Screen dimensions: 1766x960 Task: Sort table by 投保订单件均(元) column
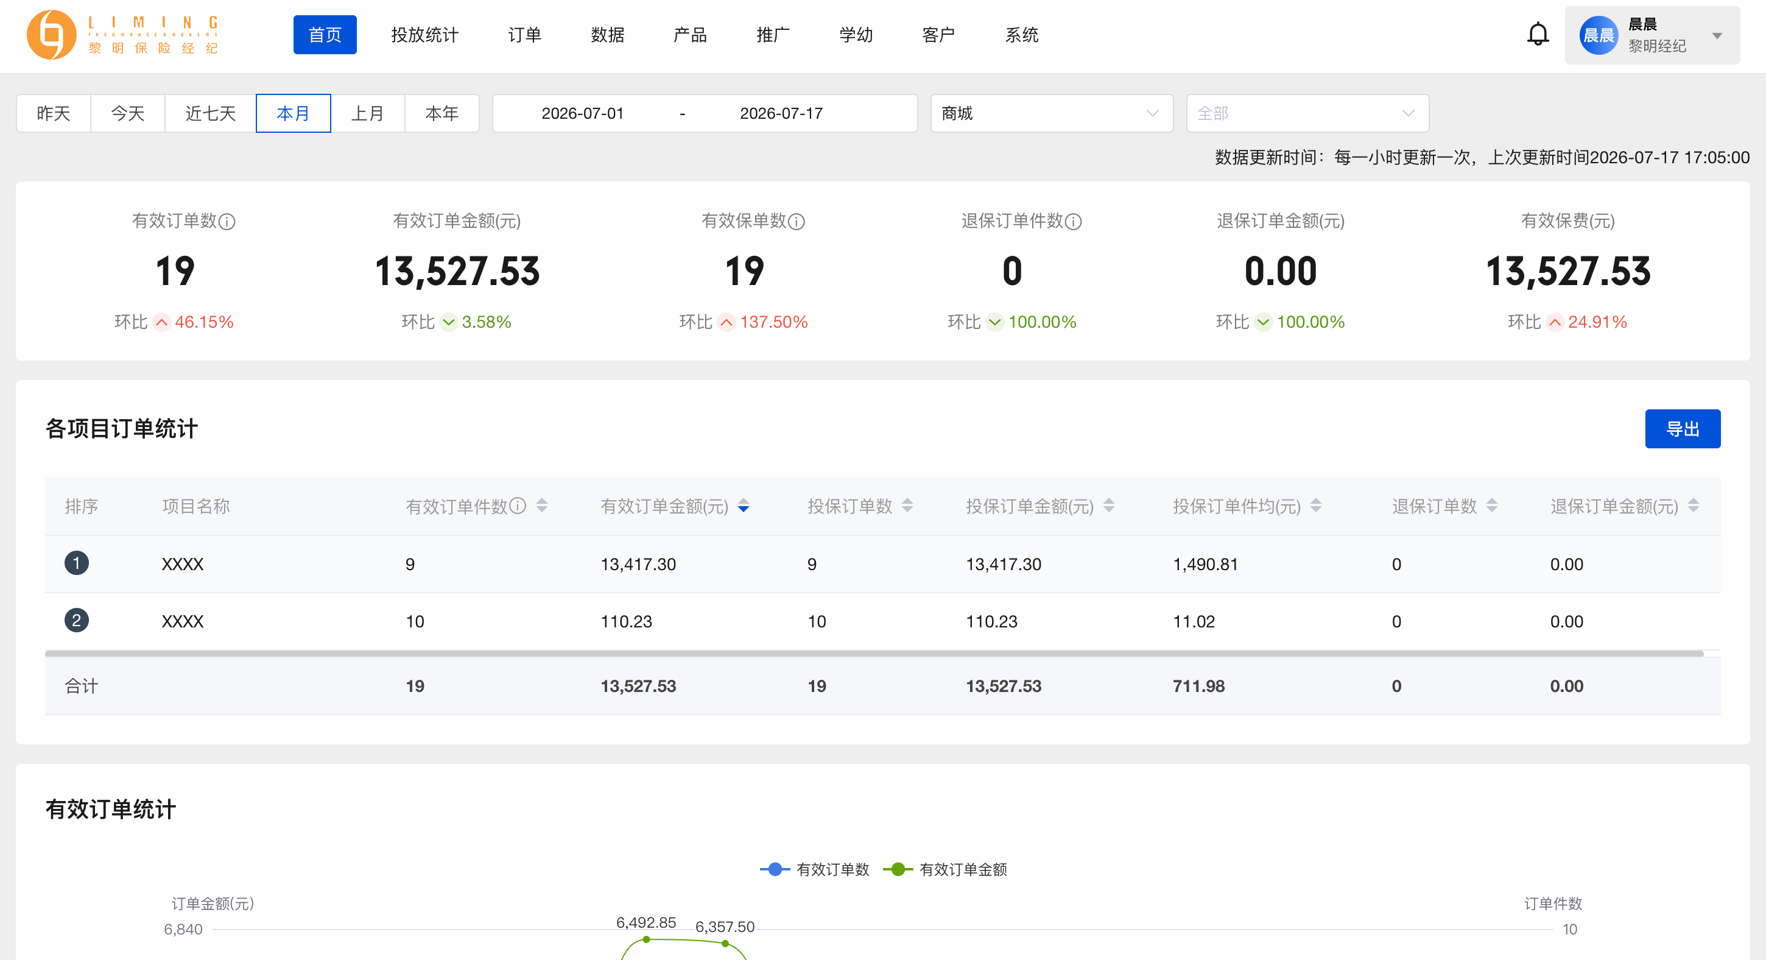[x=1316, y=506]
